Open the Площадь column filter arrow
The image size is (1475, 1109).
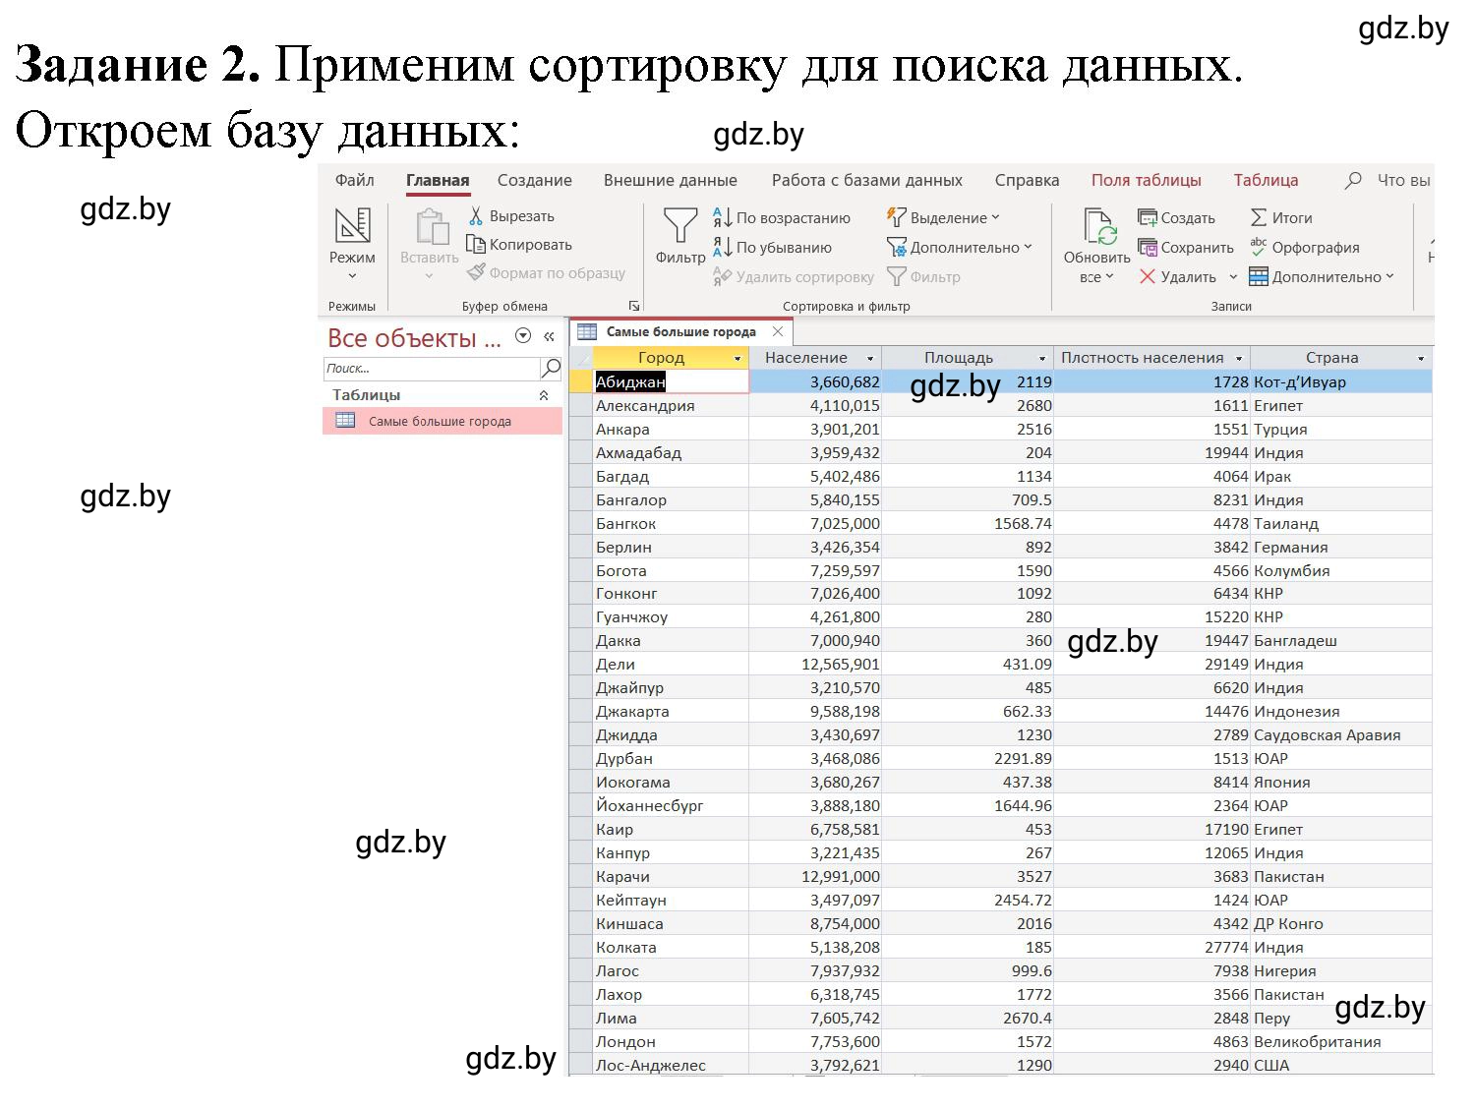(1042, 359)
